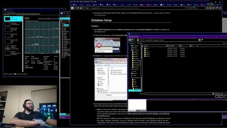Switch to Processes tab in Task Manager

[x=7, y=14]
